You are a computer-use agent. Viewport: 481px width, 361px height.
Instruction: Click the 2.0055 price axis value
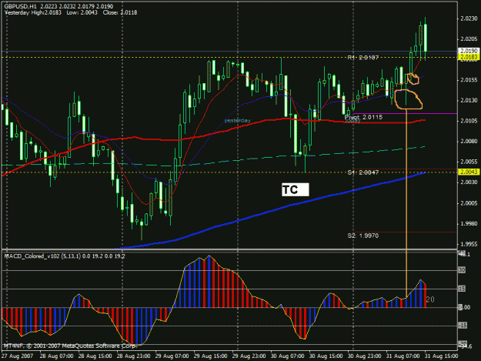(x=469, y=162)
